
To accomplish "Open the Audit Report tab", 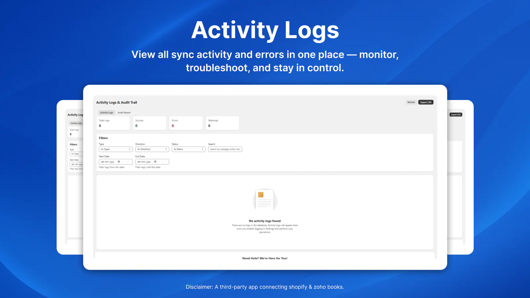I will (x=124, y=113).
